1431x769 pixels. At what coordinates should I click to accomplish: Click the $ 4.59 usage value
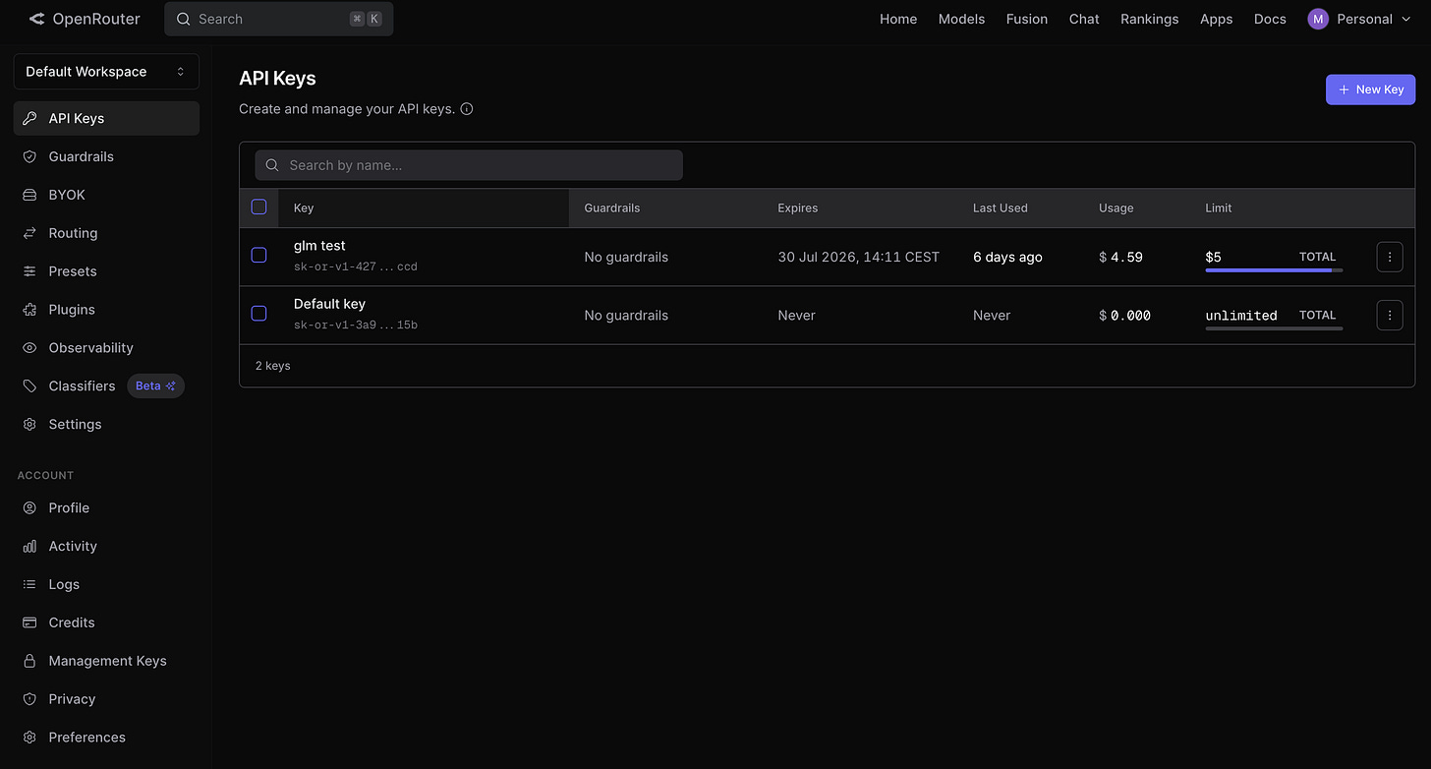click(1120, 257)
